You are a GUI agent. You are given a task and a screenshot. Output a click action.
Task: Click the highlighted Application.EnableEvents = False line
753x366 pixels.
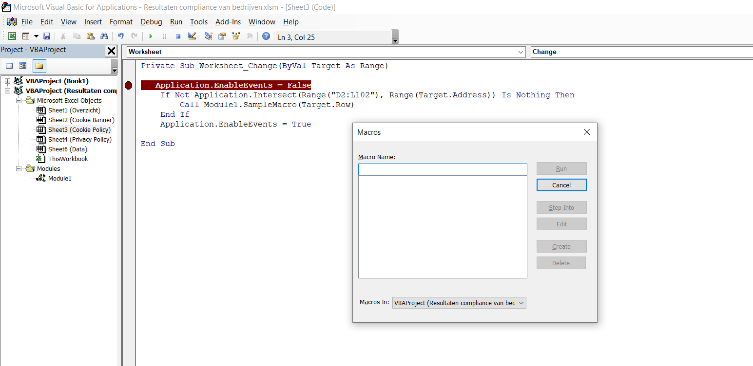(226, 85)
